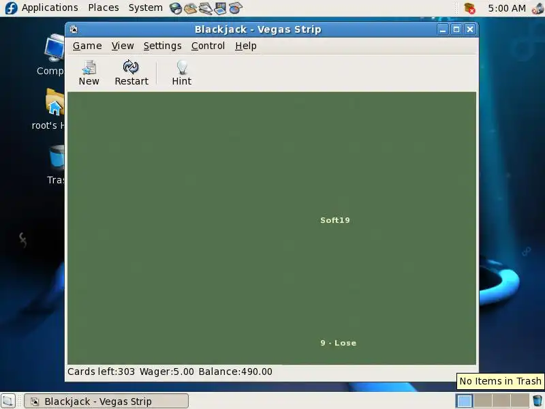This screenshot has width=545, height=409.
Task: Click the root's Home folder desktop icon
Action: pyautogui.click(x=48, y=110)
